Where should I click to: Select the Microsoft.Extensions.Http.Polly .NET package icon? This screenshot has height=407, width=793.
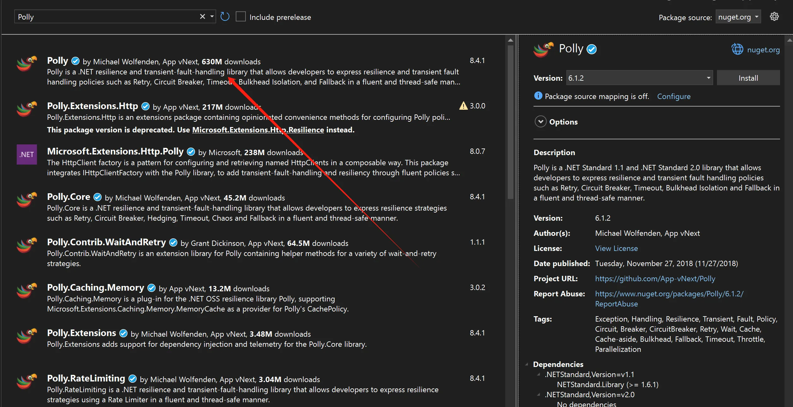27,154
